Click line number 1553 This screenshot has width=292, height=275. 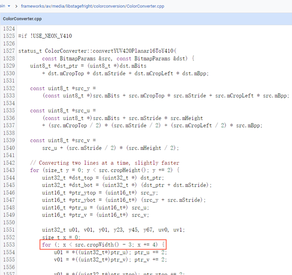[9, 244]
